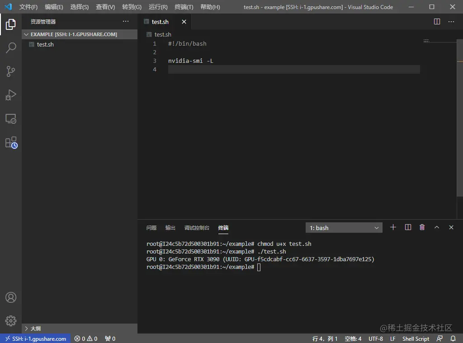Image resolution: width=463 pixels, height=343 pixels.
Task: Close the terminal panel
Action: pos(451,227)
